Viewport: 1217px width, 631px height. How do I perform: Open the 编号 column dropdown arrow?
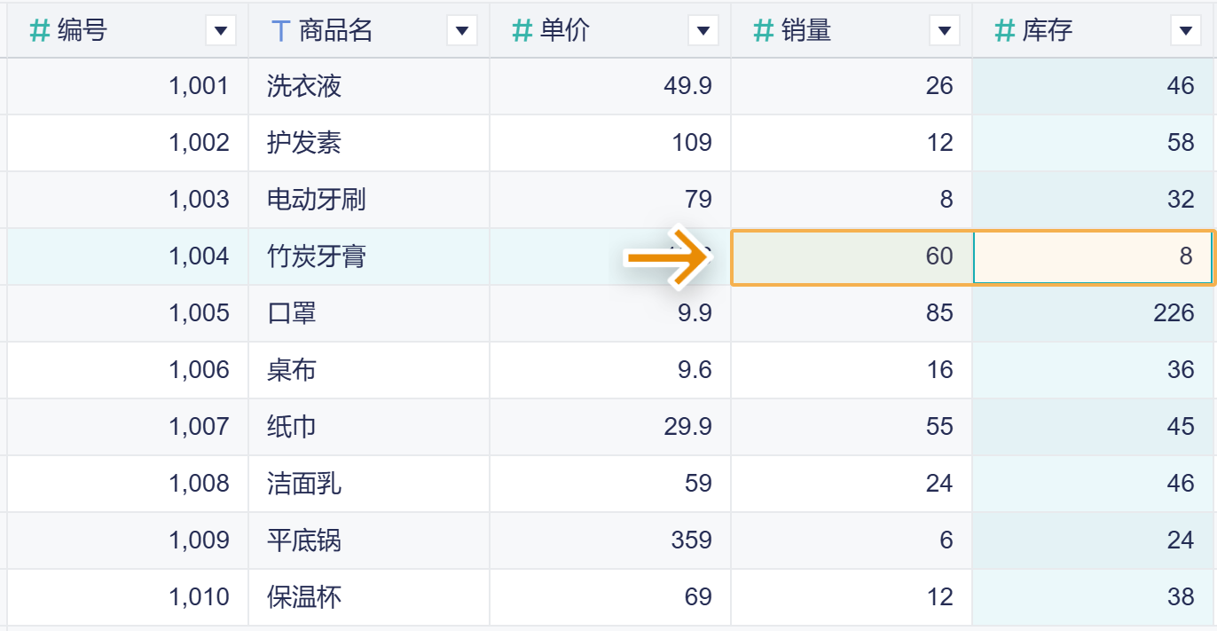pos(221,31)
